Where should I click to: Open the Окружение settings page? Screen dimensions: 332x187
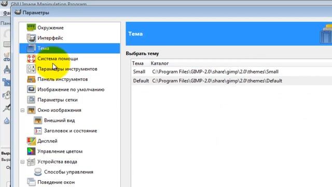50,28
